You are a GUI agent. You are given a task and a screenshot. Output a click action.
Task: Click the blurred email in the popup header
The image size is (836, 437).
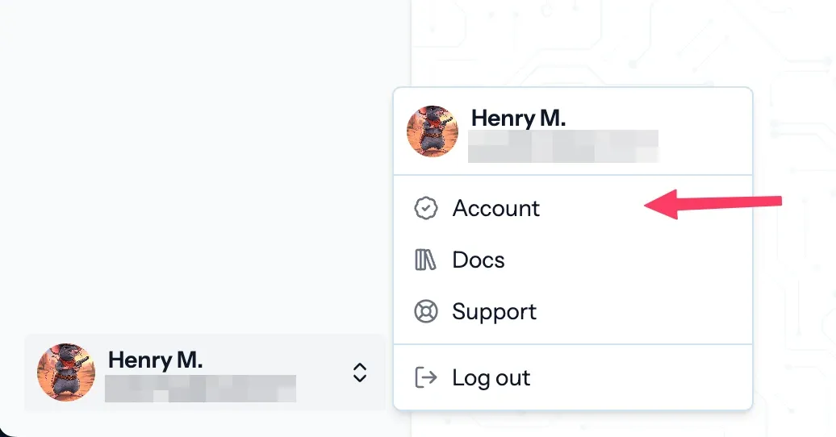coord(563,147)
